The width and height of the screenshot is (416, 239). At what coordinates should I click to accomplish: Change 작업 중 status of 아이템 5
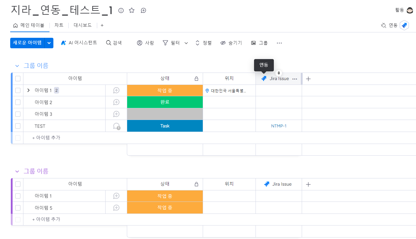165,208
